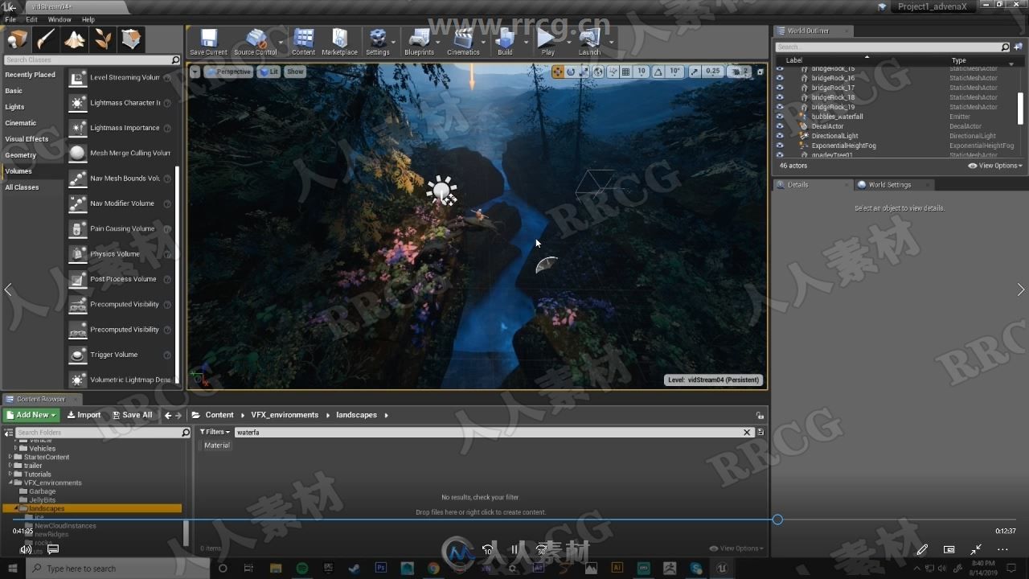Switch to the World Settings tab
Viewport: 1029px width, 579px height.
tap(889, 185)
